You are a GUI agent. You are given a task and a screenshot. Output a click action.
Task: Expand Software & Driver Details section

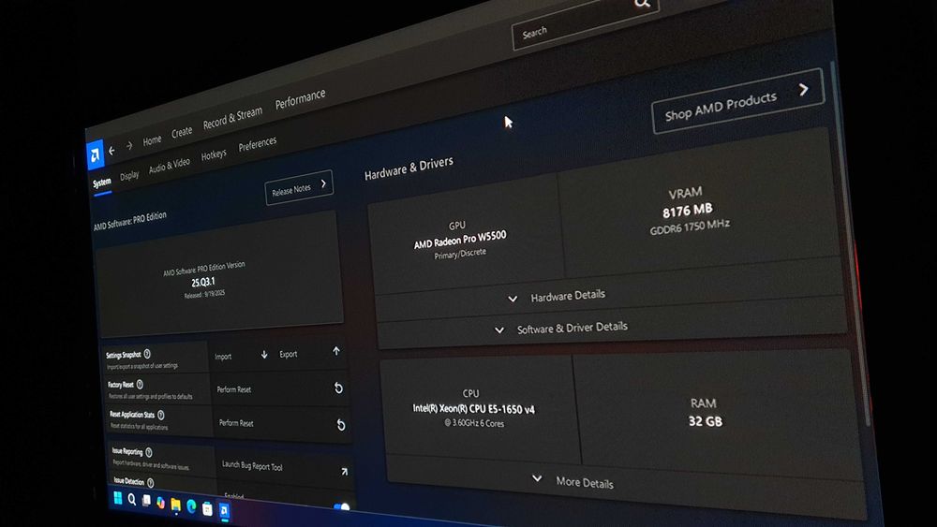coord(561,328)
